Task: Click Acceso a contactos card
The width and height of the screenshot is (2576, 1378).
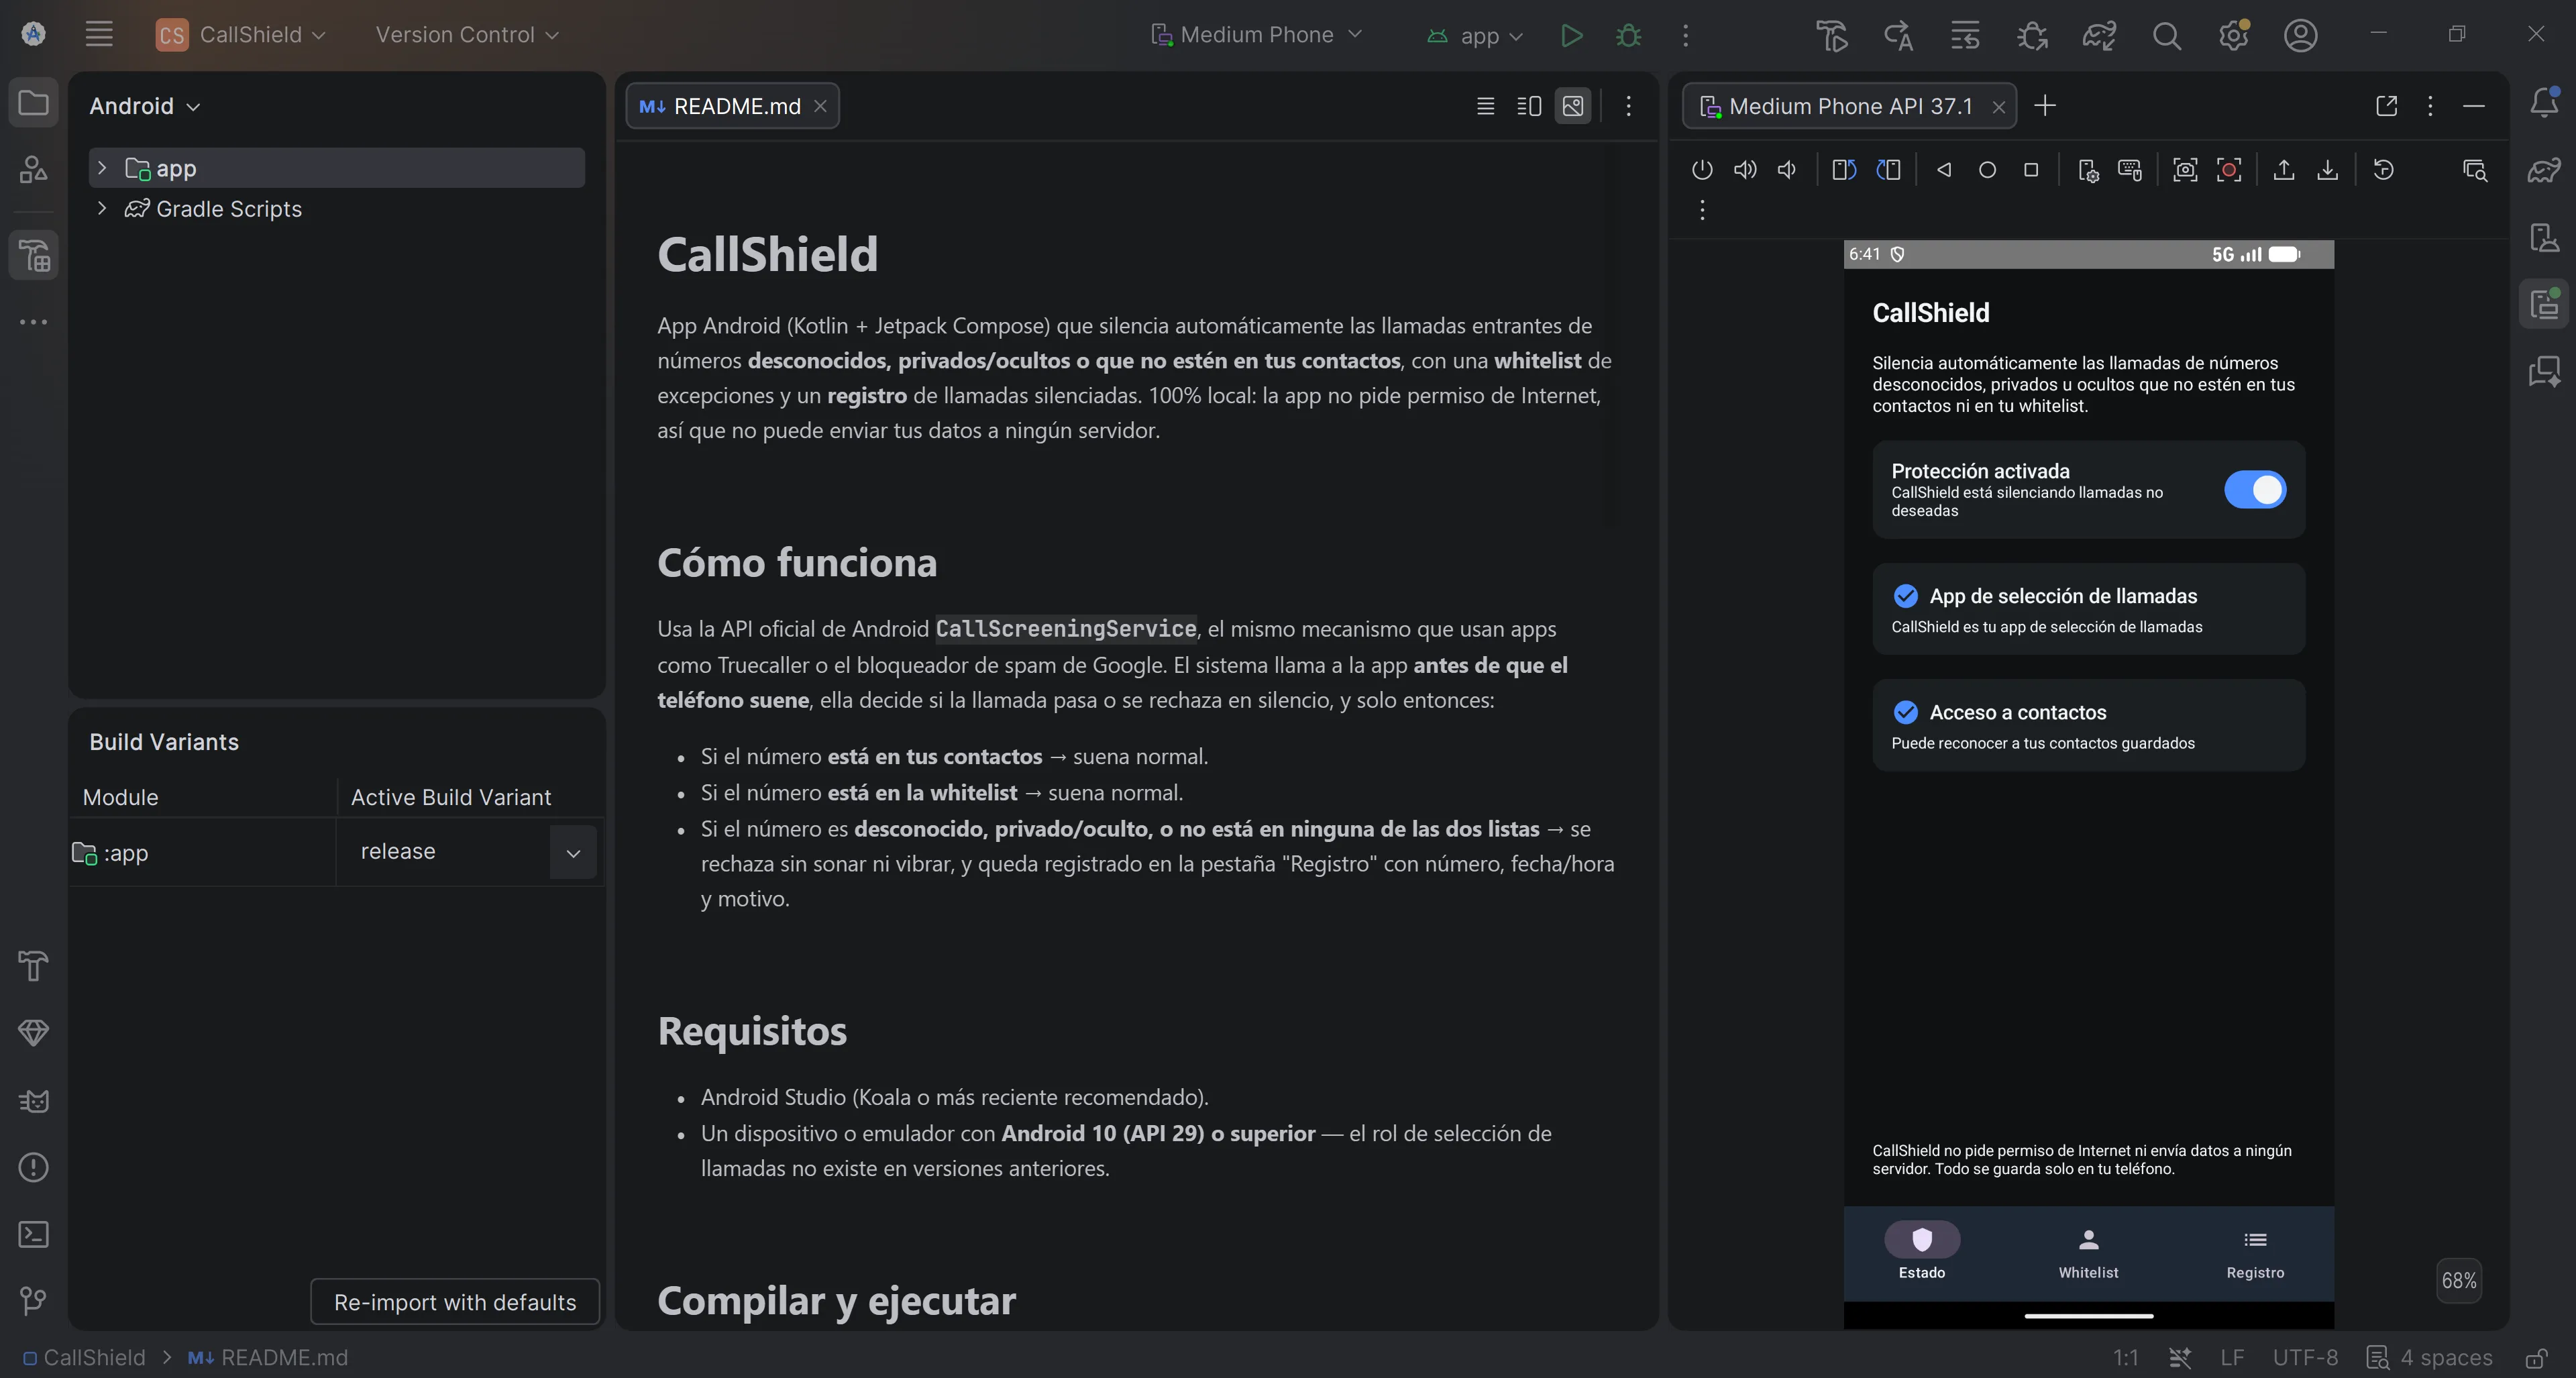Action: click(x=2088, y=726)
